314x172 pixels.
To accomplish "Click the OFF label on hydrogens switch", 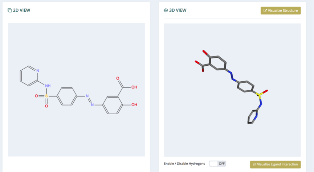I will pyautogui.click(x=222, y=164).
